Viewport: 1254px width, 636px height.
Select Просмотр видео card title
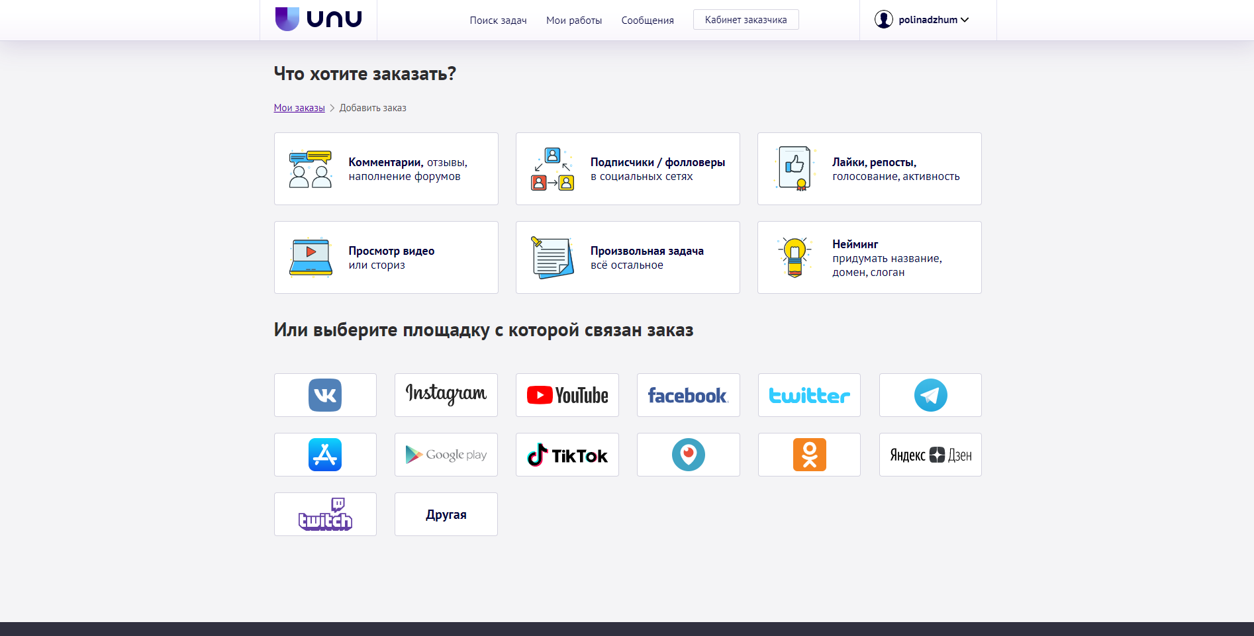pos(391,251)
